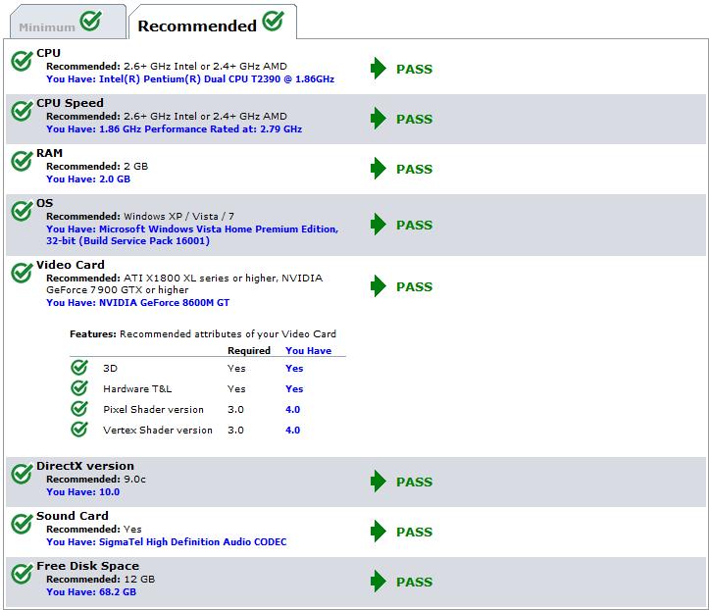
Task: Click the green checkmark beside Free Disk Space
Action: (x=22, y=574)
